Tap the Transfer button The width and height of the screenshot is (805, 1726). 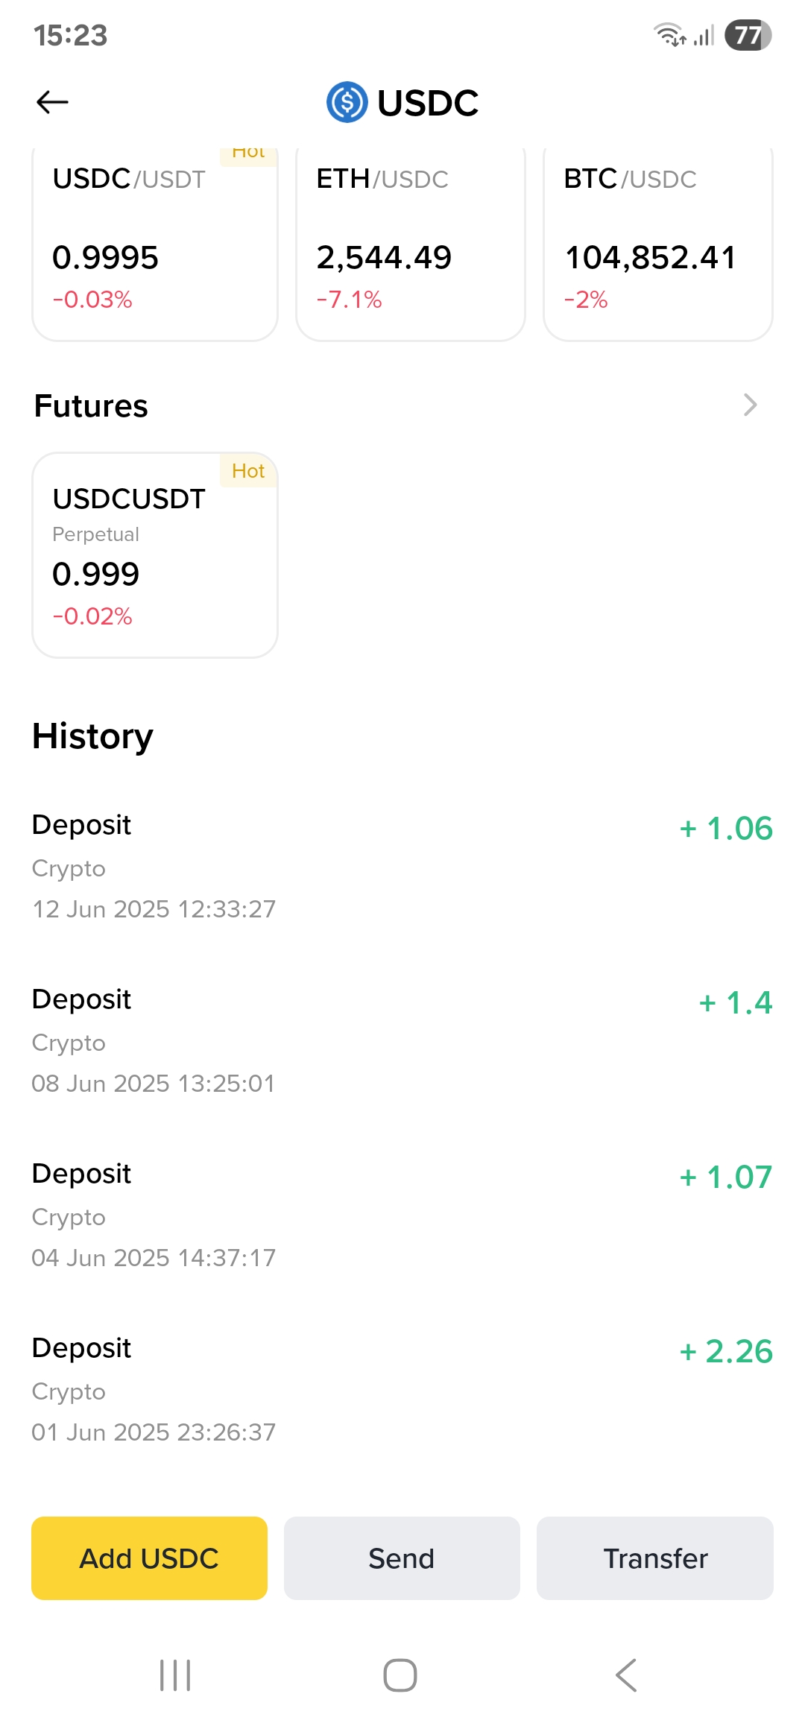tap(655, 1558)
